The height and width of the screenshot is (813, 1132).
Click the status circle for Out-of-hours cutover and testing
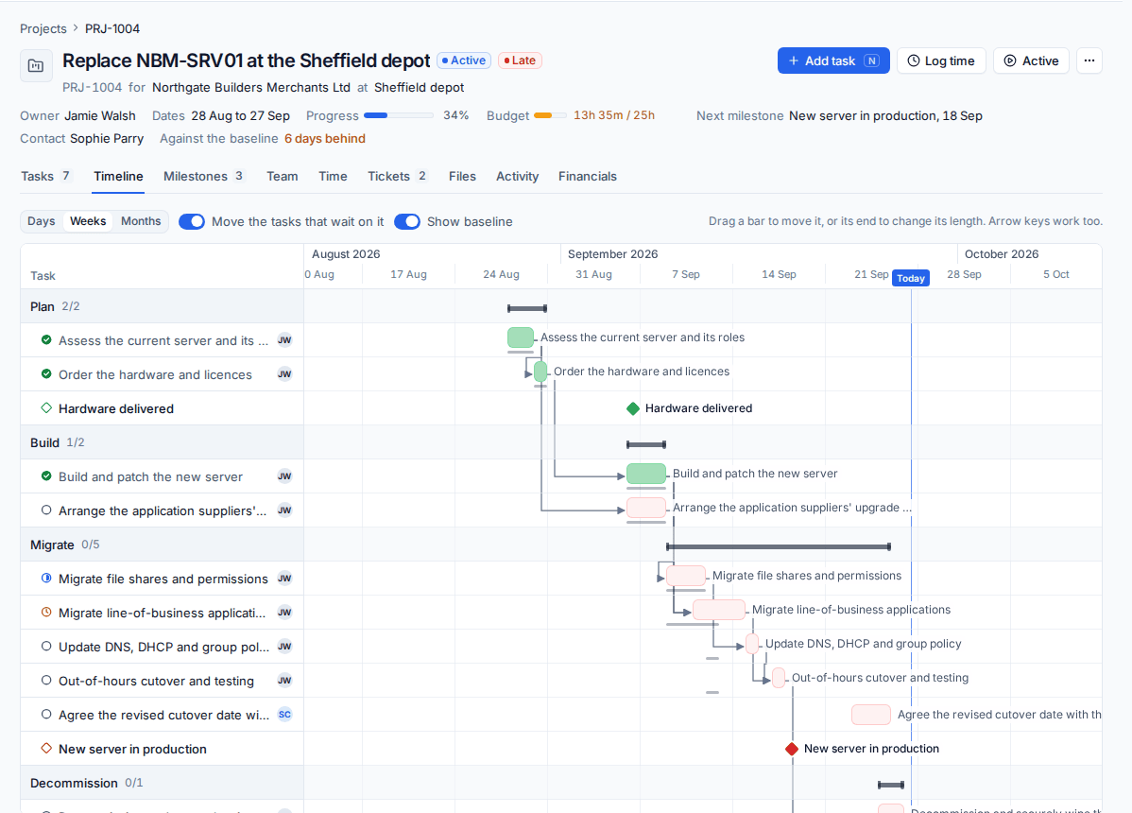pyautogui.click(x=46, y=680)
